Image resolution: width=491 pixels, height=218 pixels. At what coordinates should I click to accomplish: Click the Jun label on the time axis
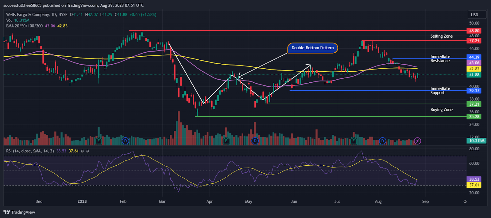tap(294, 201)
